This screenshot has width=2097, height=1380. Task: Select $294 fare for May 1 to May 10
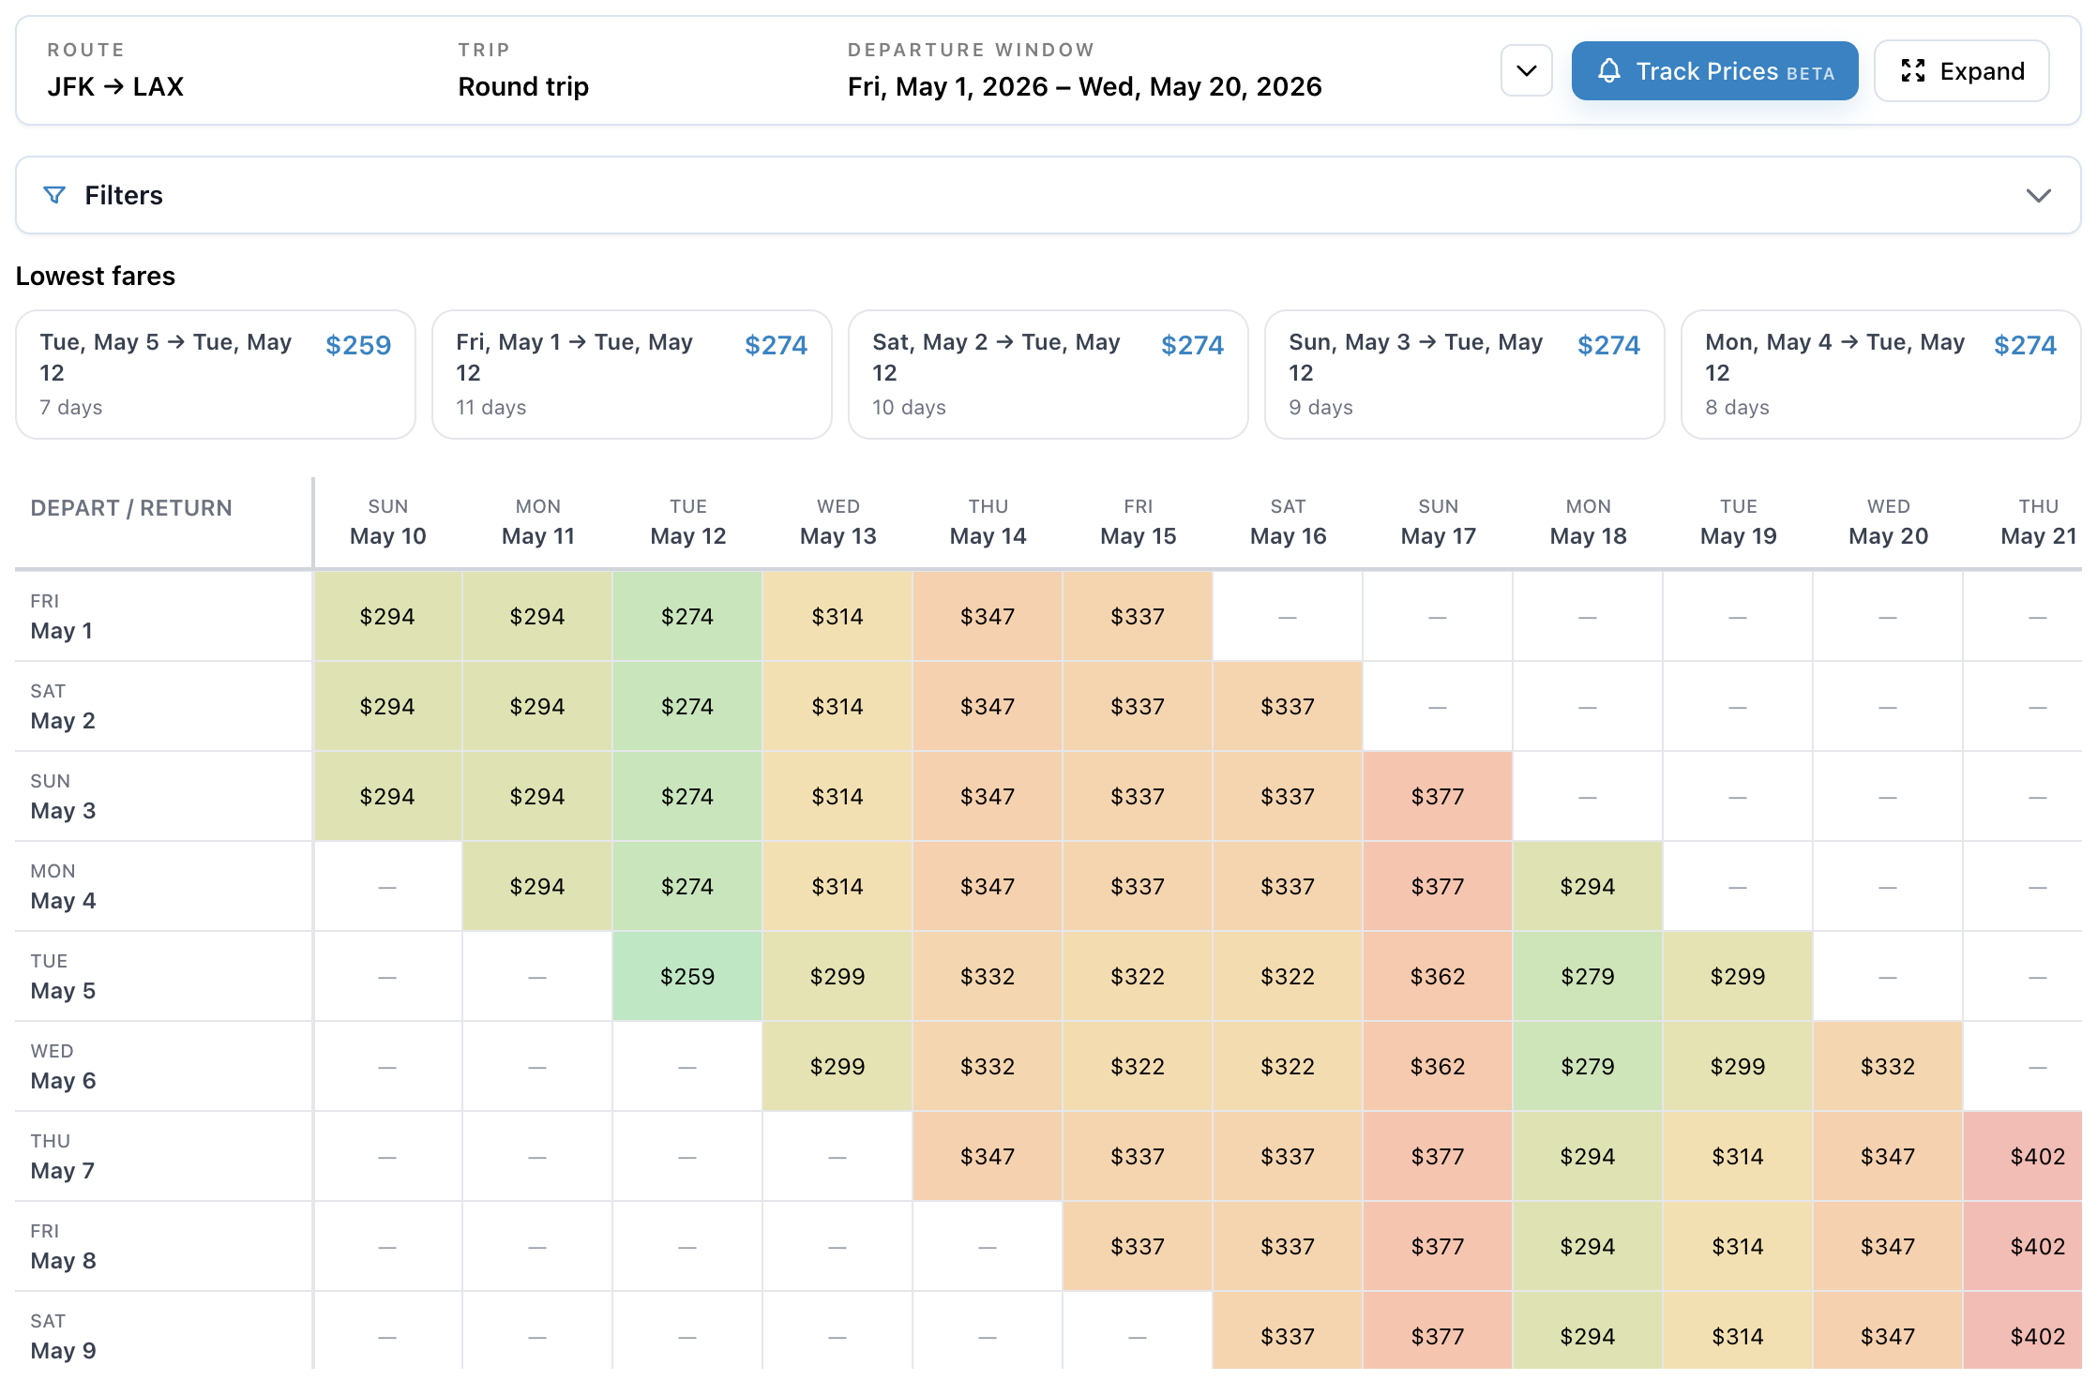(387, 616)
